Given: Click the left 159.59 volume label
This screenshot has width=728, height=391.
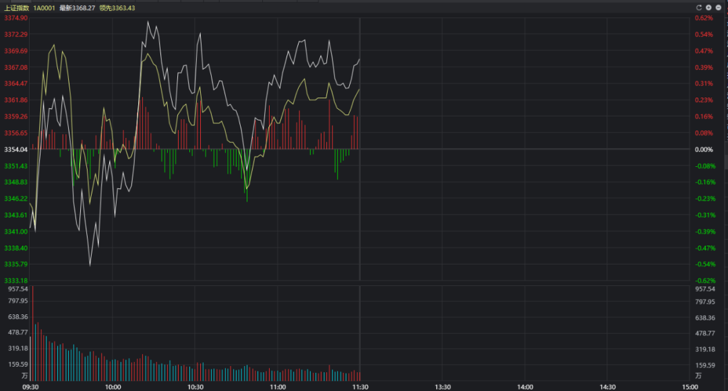Looking at the screenshot, I should 18,365.
